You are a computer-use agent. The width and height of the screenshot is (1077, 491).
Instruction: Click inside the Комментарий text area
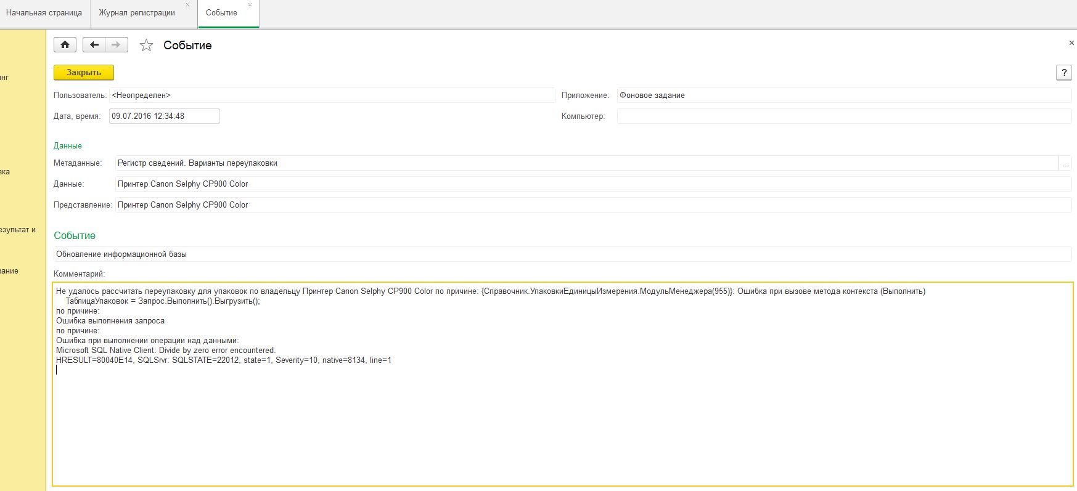coord(561,419)
